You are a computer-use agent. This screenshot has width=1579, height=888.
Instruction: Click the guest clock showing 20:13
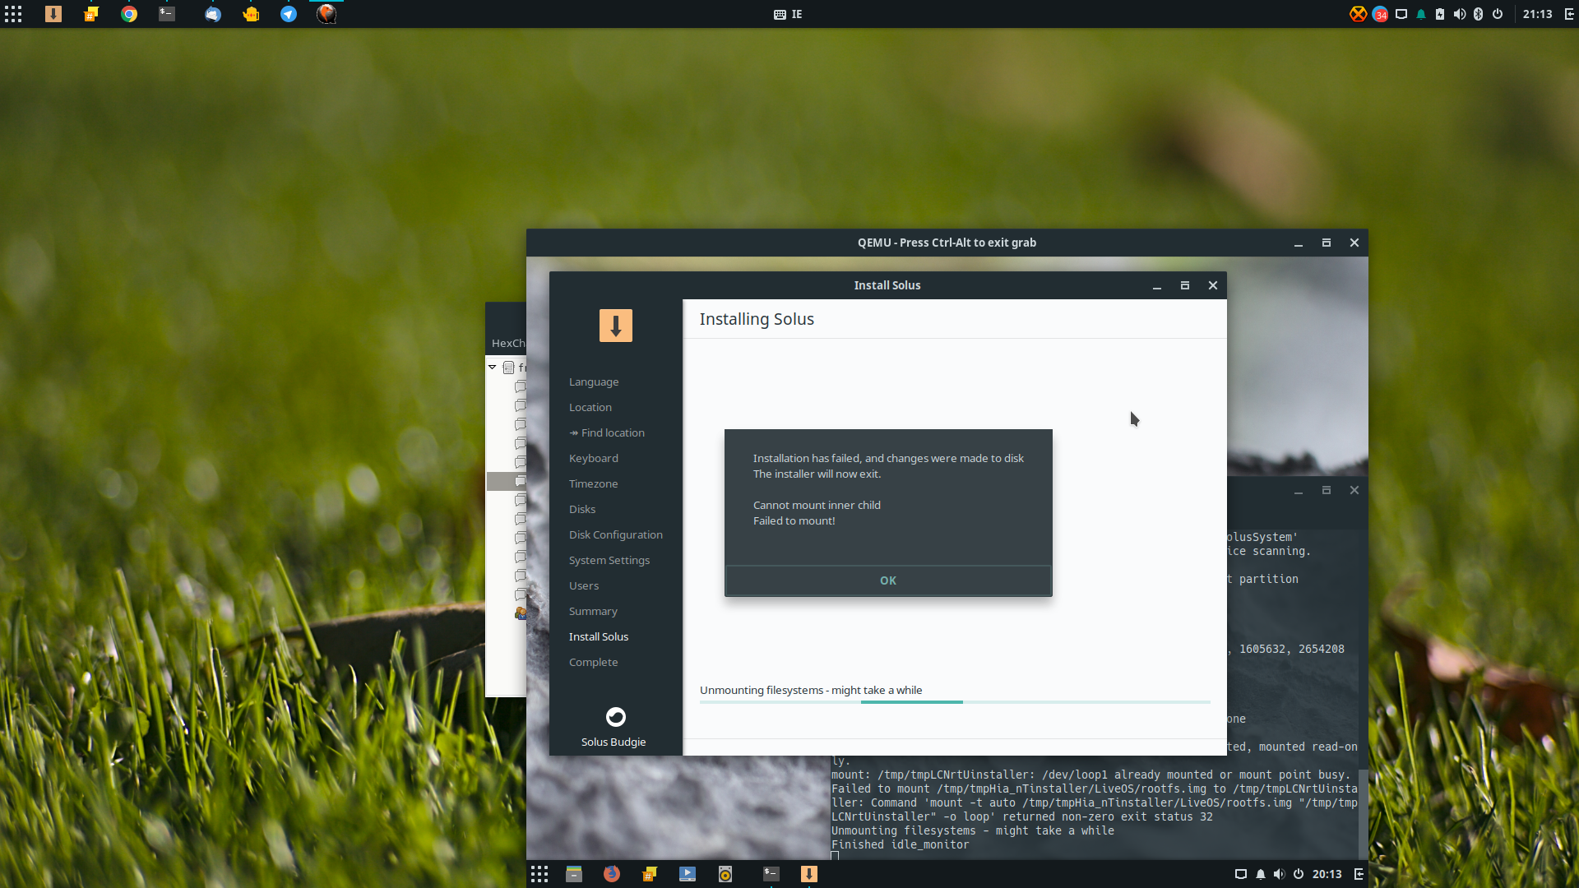click(x=1327, y=874)
